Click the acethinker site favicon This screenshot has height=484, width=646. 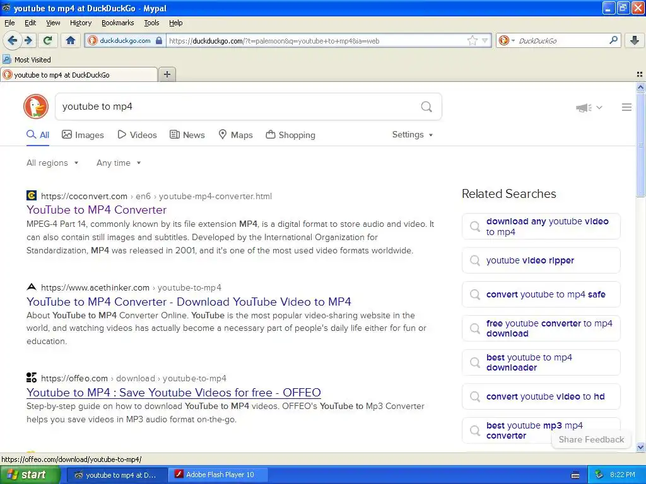(x=32, y=287)
